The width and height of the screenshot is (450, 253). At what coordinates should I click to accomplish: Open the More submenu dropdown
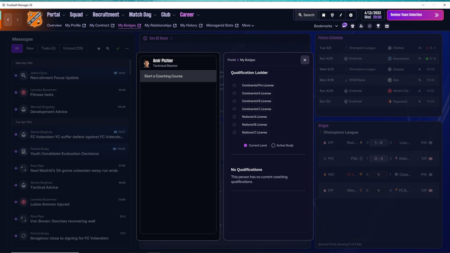click(x=248, y=25)
